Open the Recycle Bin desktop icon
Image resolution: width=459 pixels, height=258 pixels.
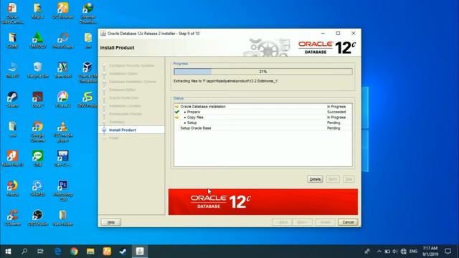pyautogui.click(x=38, y=70)
